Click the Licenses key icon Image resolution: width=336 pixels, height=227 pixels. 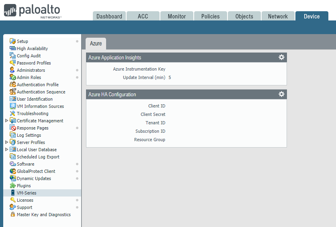pos(13,200)
